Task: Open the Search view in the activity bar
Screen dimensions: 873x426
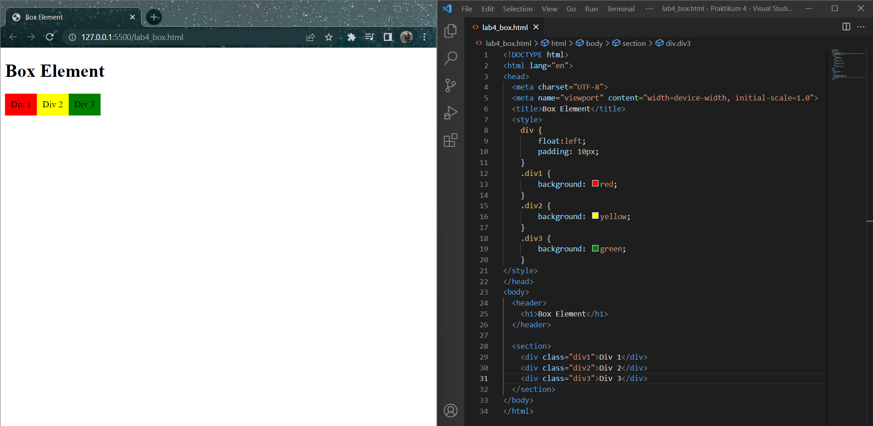Action: pos(450,58)
